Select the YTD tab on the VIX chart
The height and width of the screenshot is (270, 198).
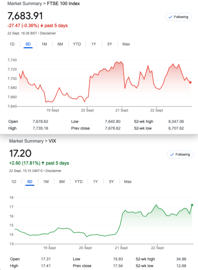tap(79, 182)
